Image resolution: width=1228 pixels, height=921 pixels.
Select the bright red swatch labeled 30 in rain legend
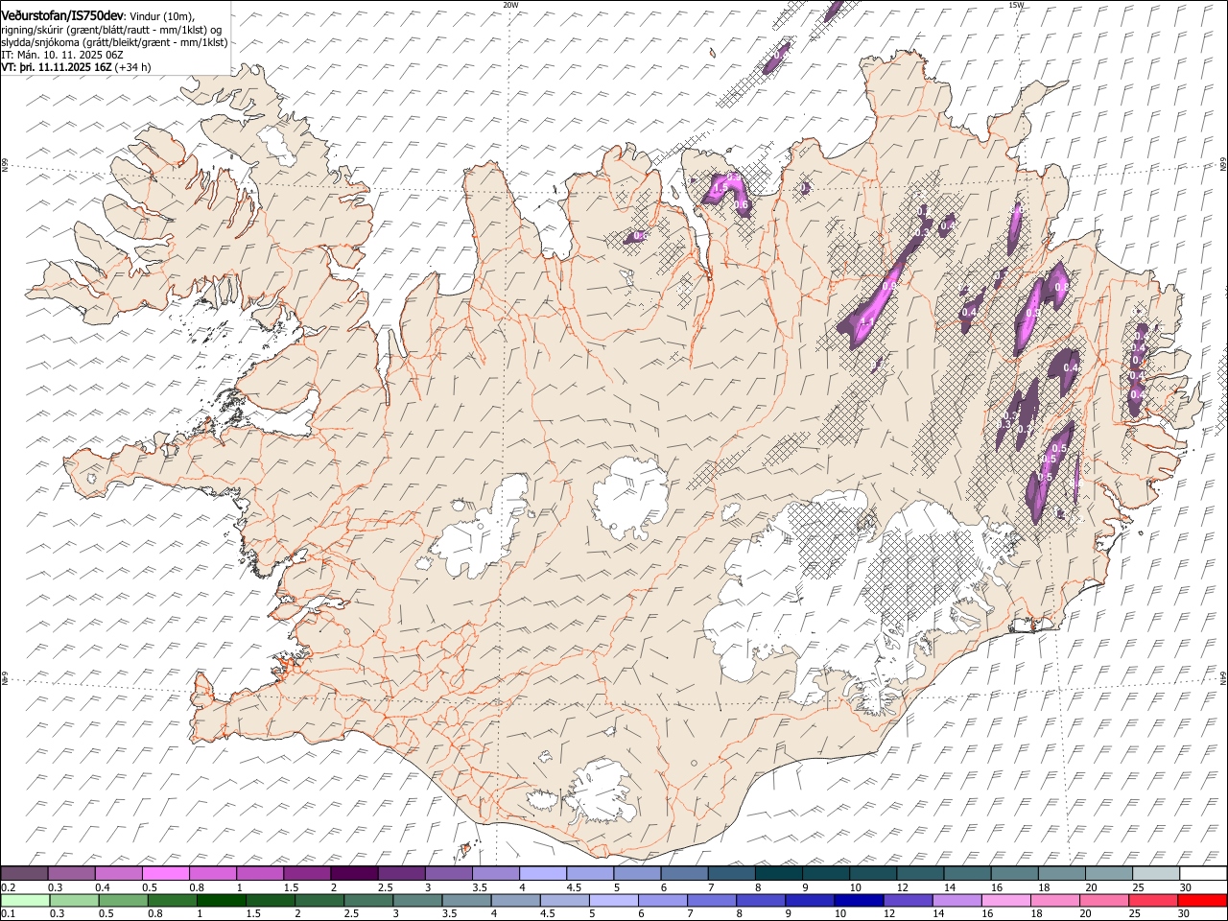pos(1203,900)
